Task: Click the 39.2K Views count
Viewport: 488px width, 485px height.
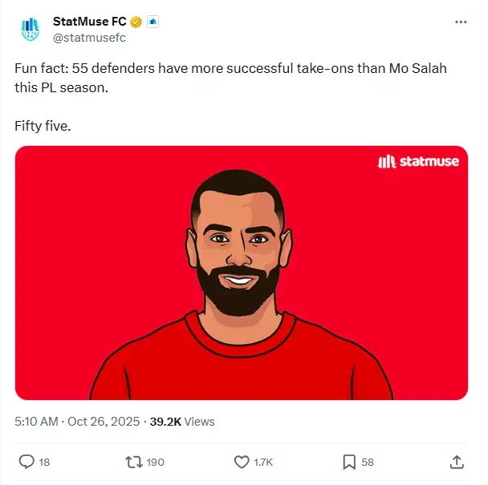Action: click(x=182, y=422)
